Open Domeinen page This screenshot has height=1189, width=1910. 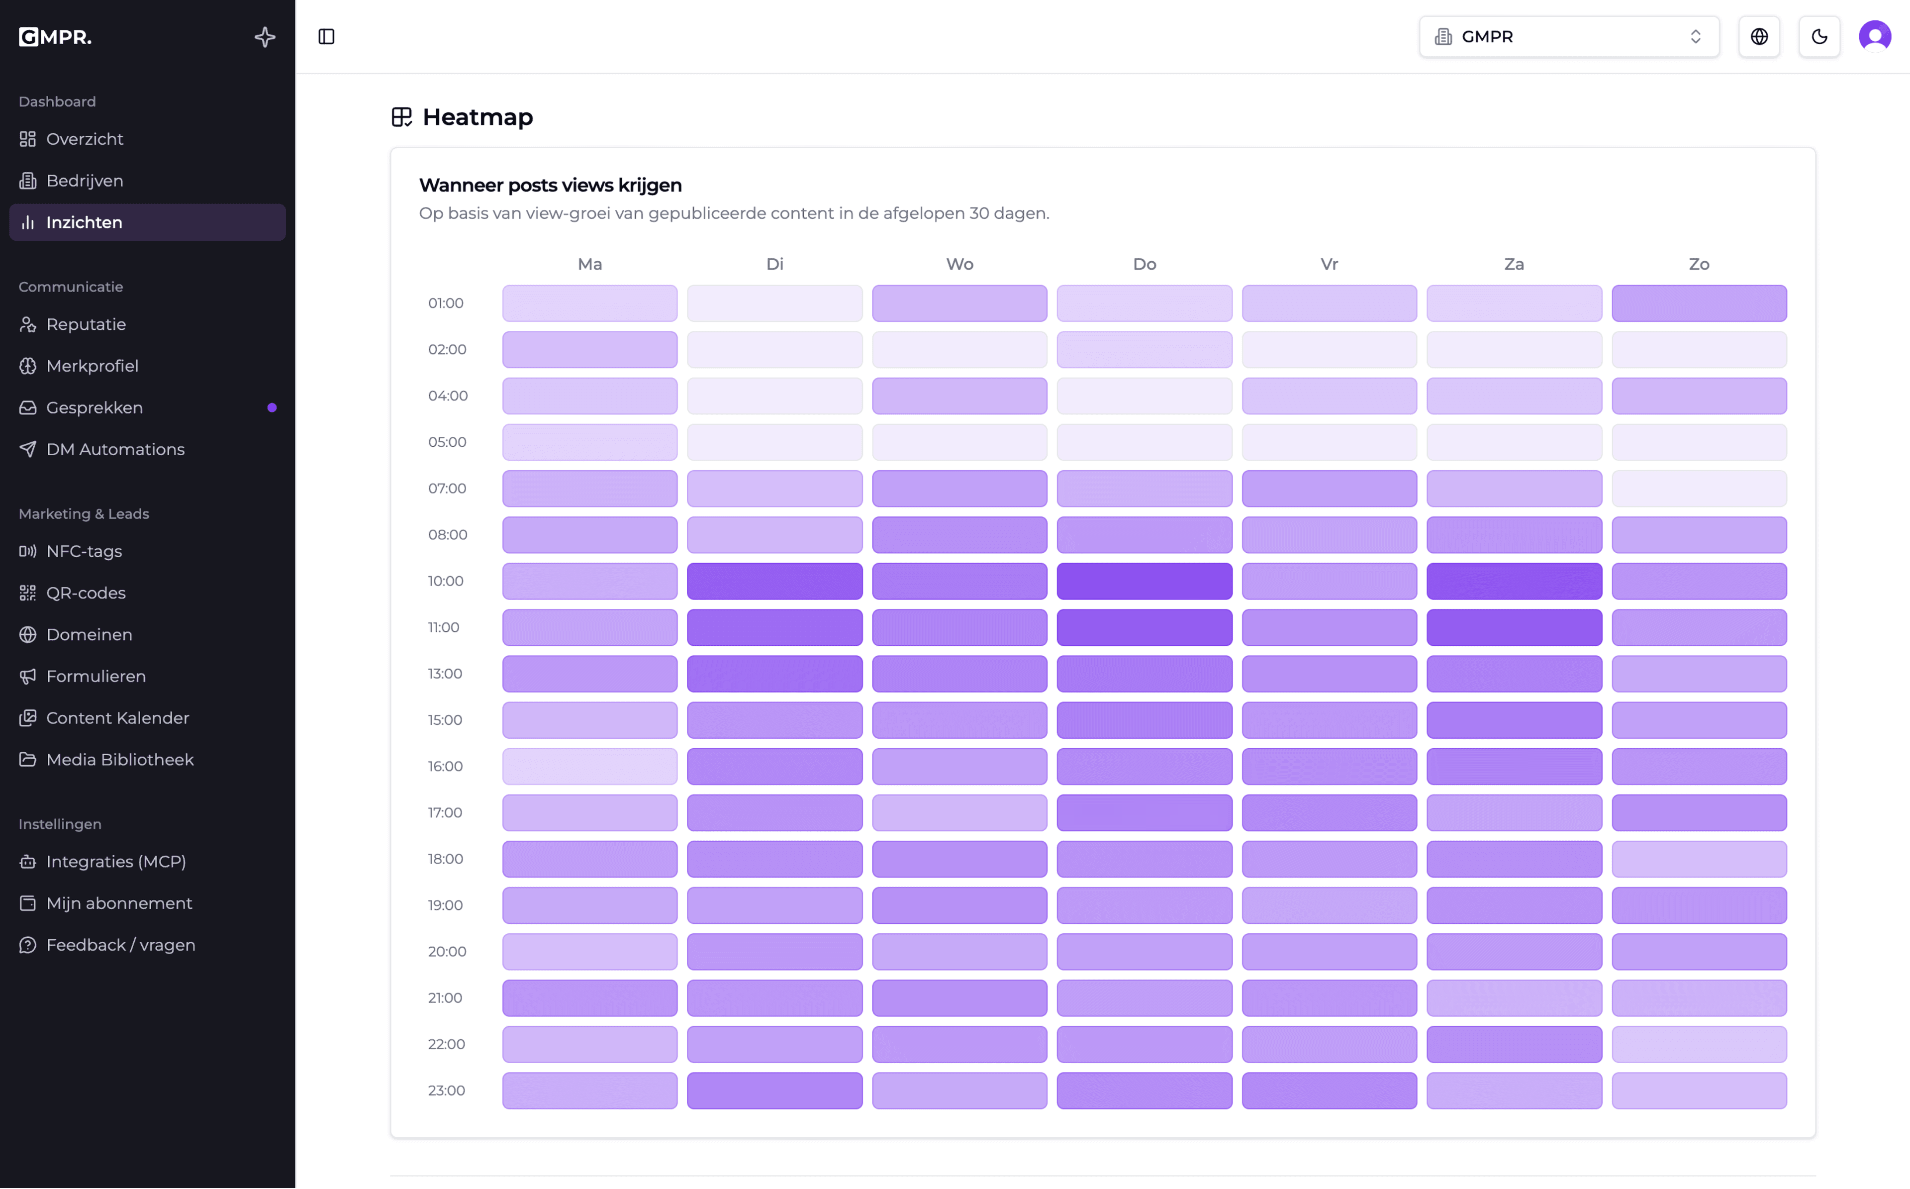tap(147, 635)
